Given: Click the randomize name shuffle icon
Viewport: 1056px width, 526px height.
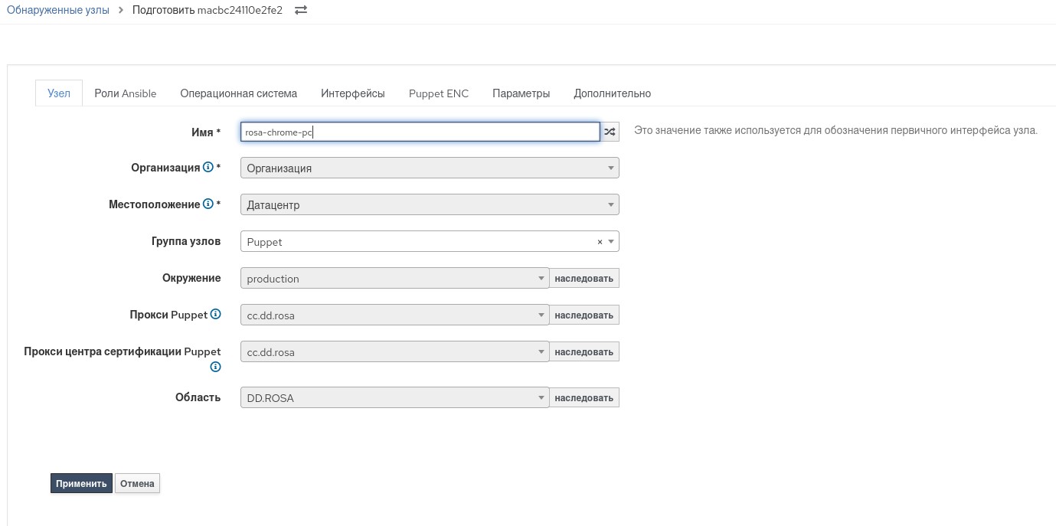Looking at the screenshot, I should [610, 132].
